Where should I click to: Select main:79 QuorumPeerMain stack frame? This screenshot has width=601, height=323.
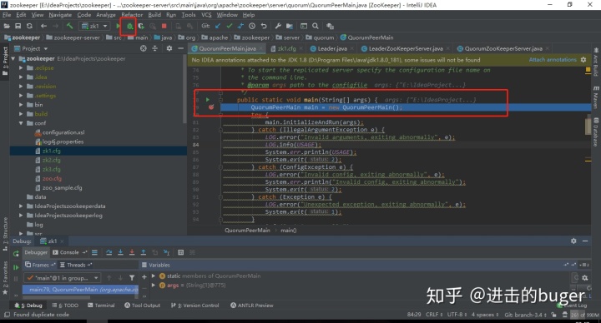point(80,290)
